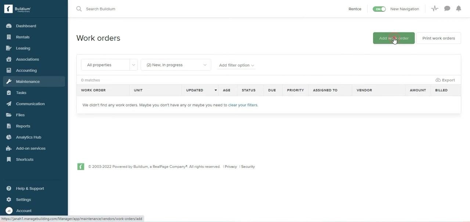Open Tasks in the sidebar

(21, 93)
